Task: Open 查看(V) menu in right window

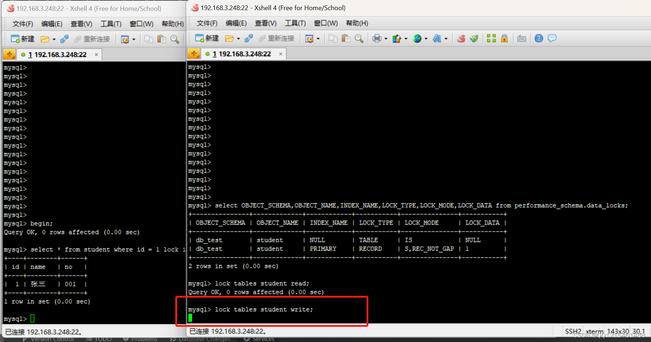Action: [266, 23]
